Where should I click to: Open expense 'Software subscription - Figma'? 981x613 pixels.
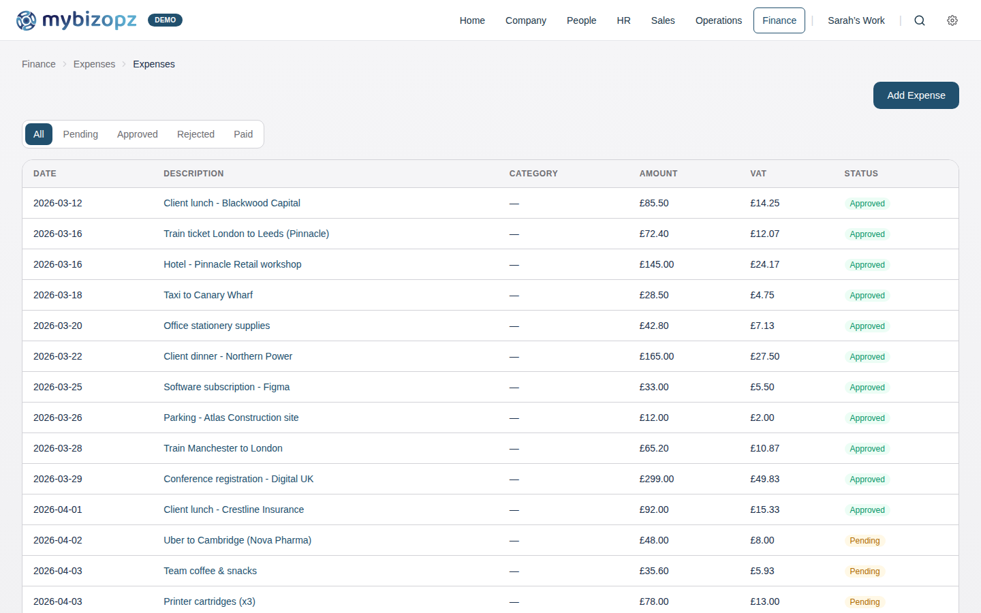coord(226,387)
